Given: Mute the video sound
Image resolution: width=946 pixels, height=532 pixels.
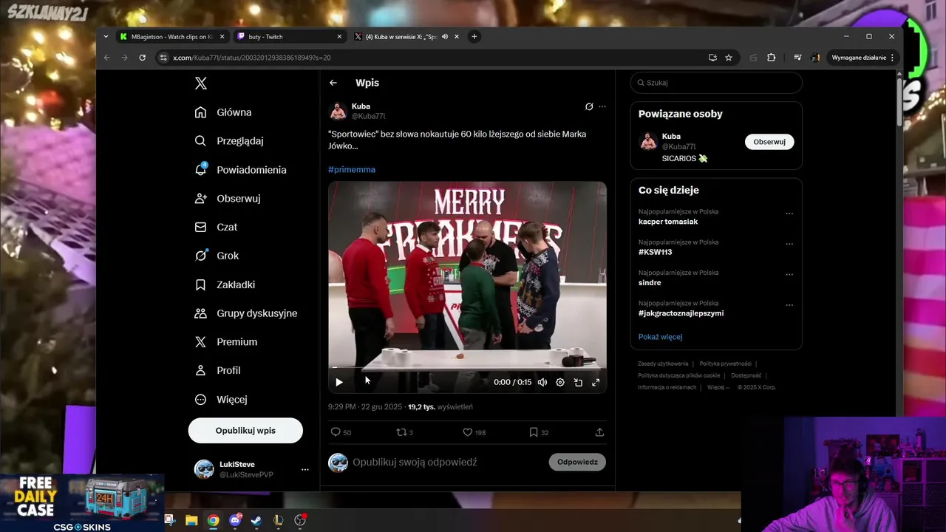Looking at the screenshot, I should click(x=542, y=382).
